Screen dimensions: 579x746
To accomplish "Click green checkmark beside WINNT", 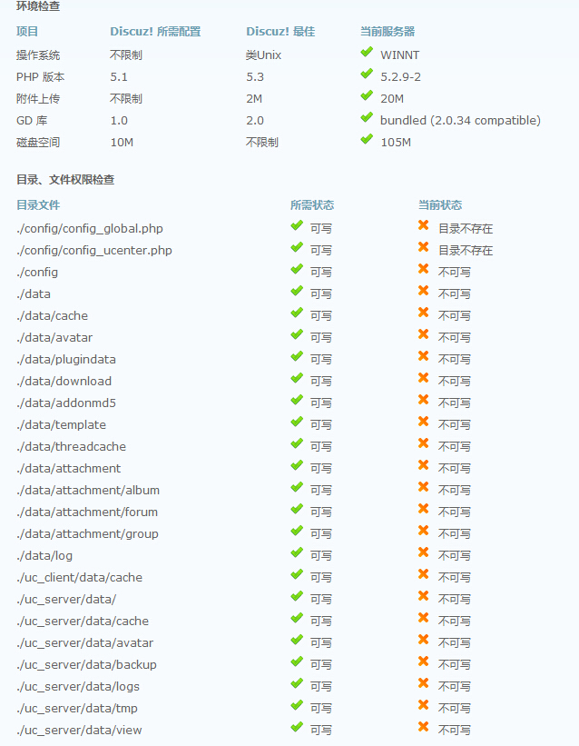I will [367, 52].
